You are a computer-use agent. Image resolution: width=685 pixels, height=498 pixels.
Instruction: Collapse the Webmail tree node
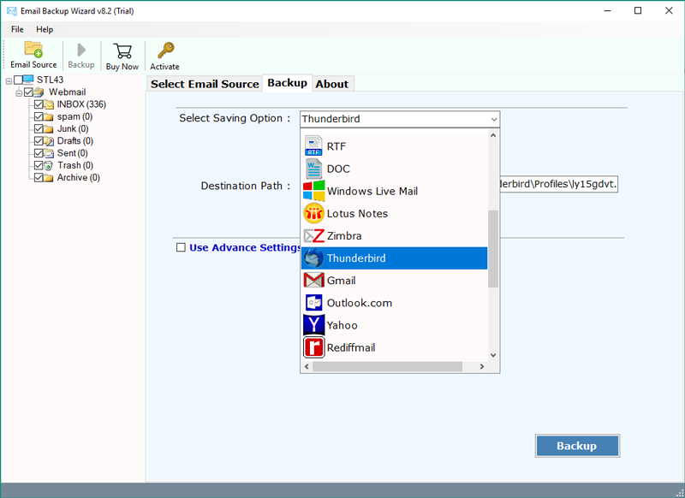click(19, 93)
